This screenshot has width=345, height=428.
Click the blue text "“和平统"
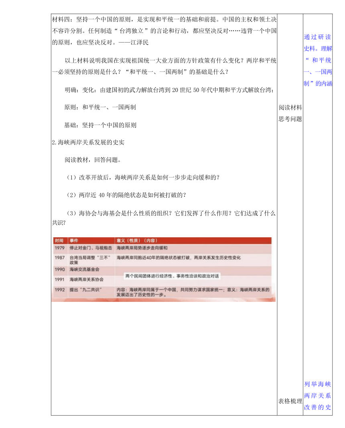coord(318,60)
